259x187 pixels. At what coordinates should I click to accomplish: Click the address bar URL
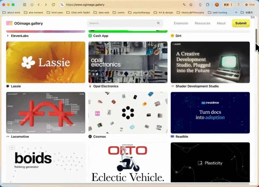(x=85, y=5)
